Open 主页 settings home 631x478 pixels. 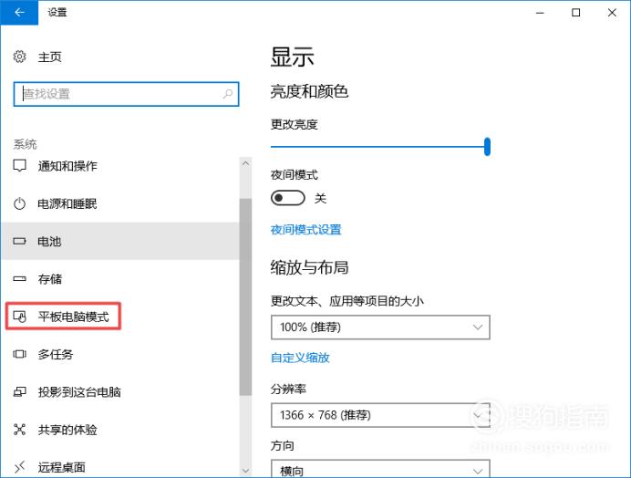(x=49, y=57)
